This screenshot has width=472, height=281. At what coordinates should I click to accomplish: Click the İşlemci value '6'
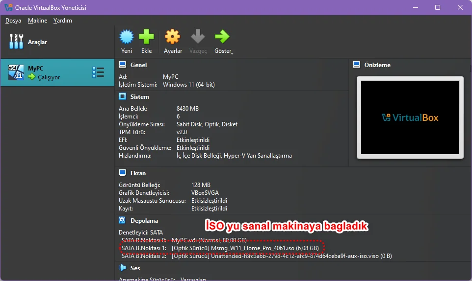point(178,117)
